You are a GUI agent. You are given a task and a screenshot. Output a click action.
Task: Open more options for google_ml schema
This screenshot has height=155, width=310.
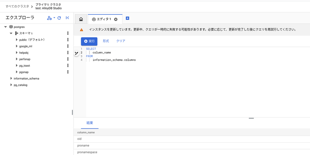(68, 46)
